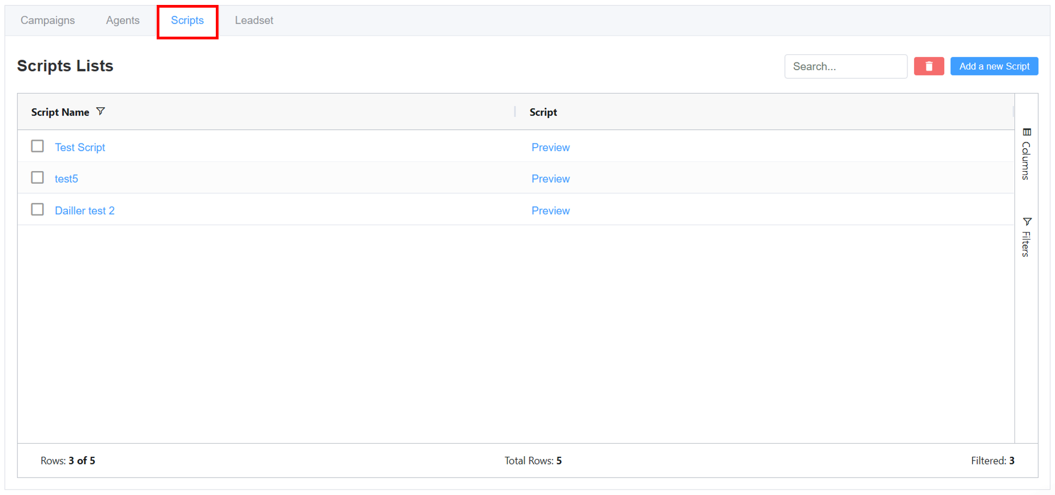Image resolution: width=1055 pixels, height=495 pixels.
Task: Click the Search input field
Action: pos(845,66)
